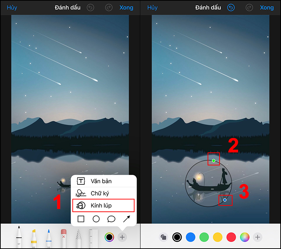Tap Hủy in the left screen

(x=12, y=7)
